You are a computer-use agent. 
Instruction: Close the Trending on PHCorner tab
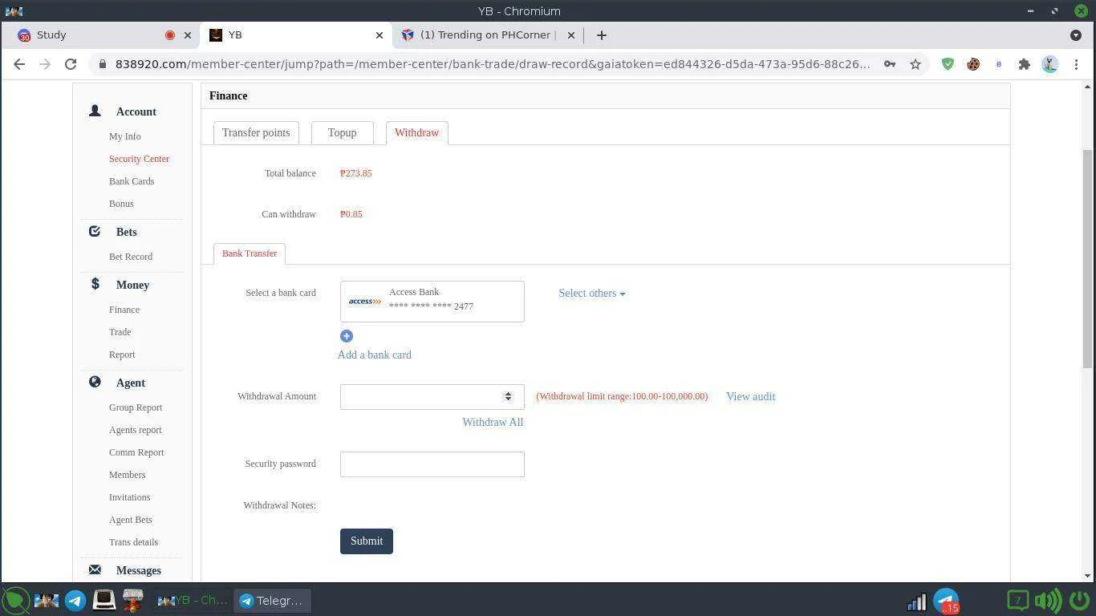point(571,35)
